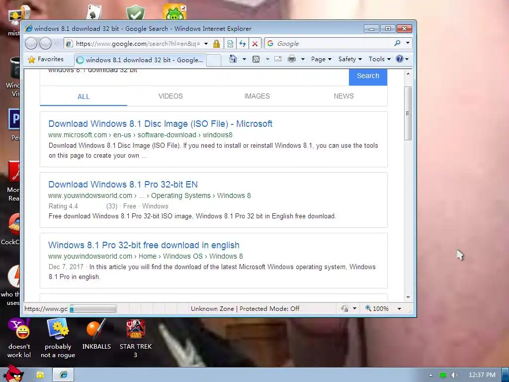The width and height of the screenshot is (509, 382).
Task: Click the scrollbar down arrow
Action: [x=408, y=297]
